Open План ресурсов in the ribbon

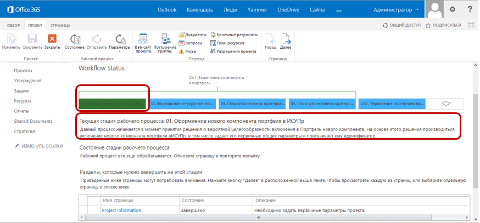(x=227, y=43)
